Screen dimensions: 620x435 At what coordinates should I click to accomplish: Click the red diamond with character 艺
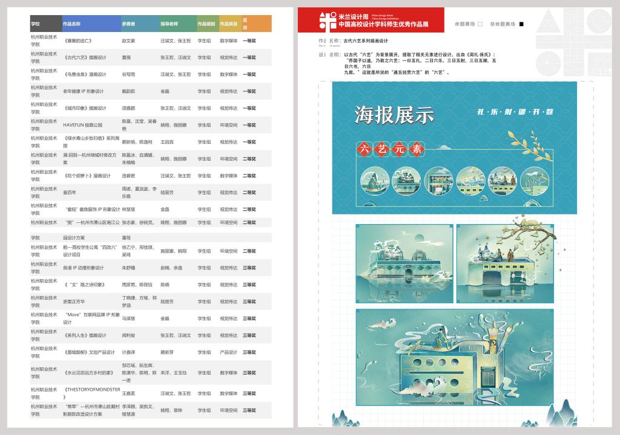tap(381, 149)
